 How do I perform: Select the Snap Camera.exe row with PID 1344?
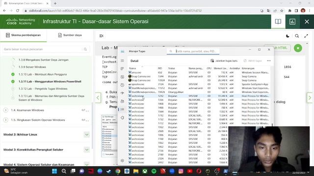click(x=199, y=76)
